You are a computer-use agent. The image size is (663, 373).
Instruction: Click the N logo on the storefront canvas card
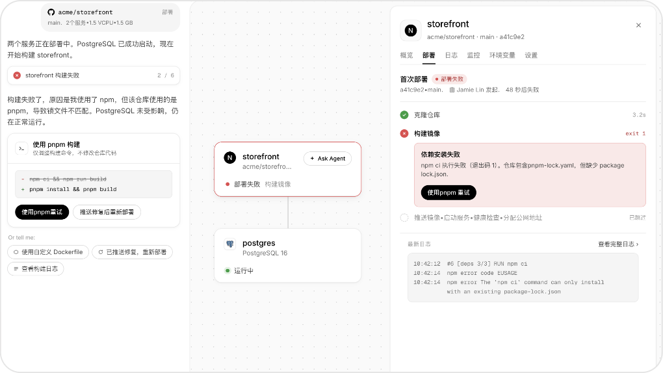tap(230, 158)
